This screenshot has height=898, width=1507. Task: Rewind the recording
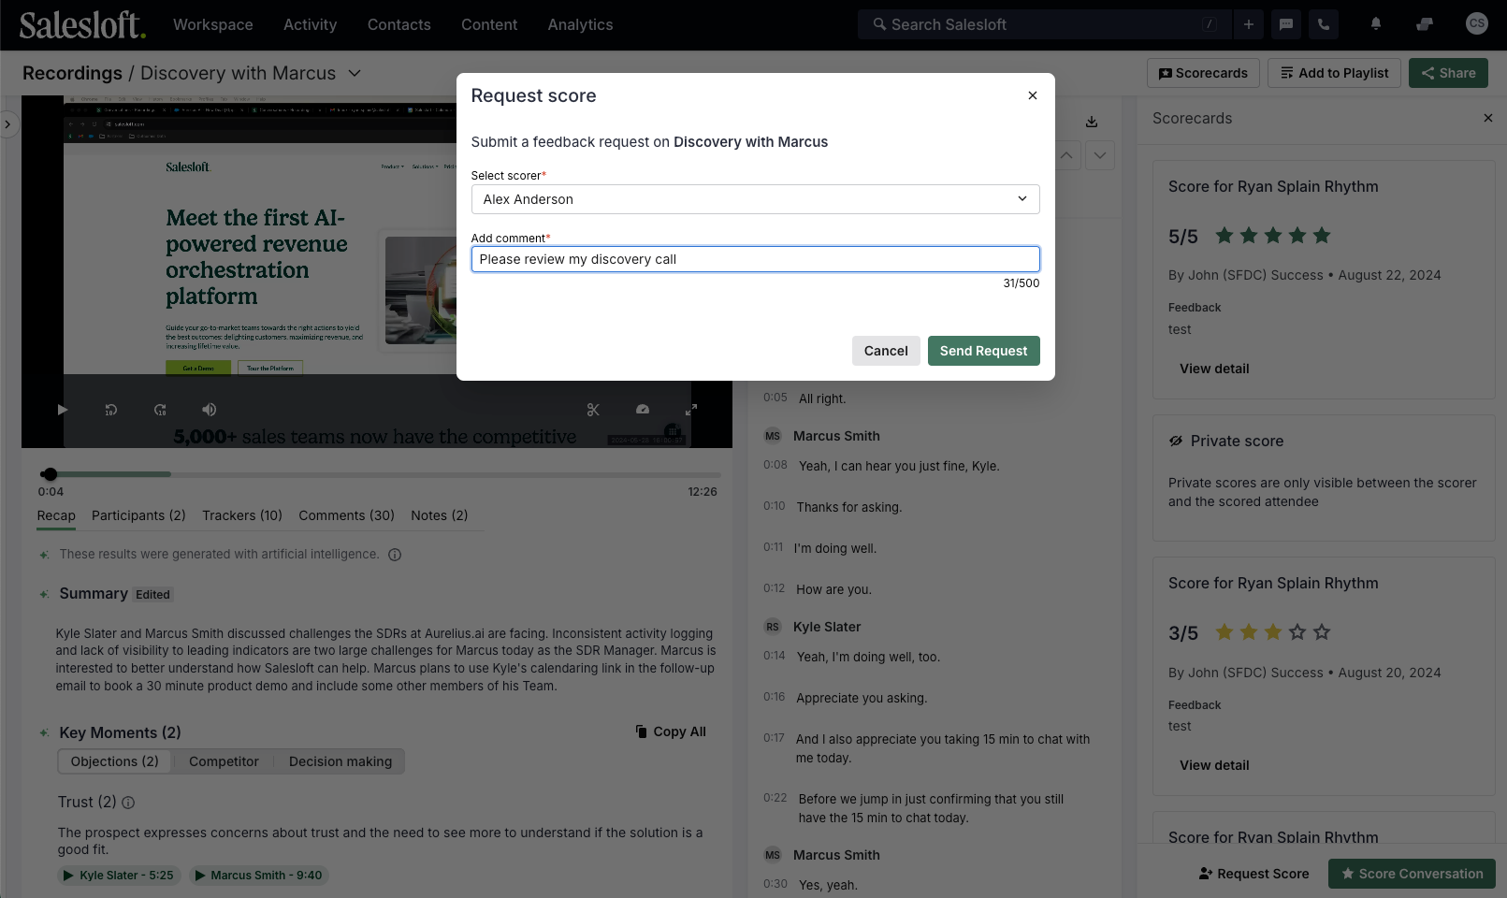click(111, 410)
